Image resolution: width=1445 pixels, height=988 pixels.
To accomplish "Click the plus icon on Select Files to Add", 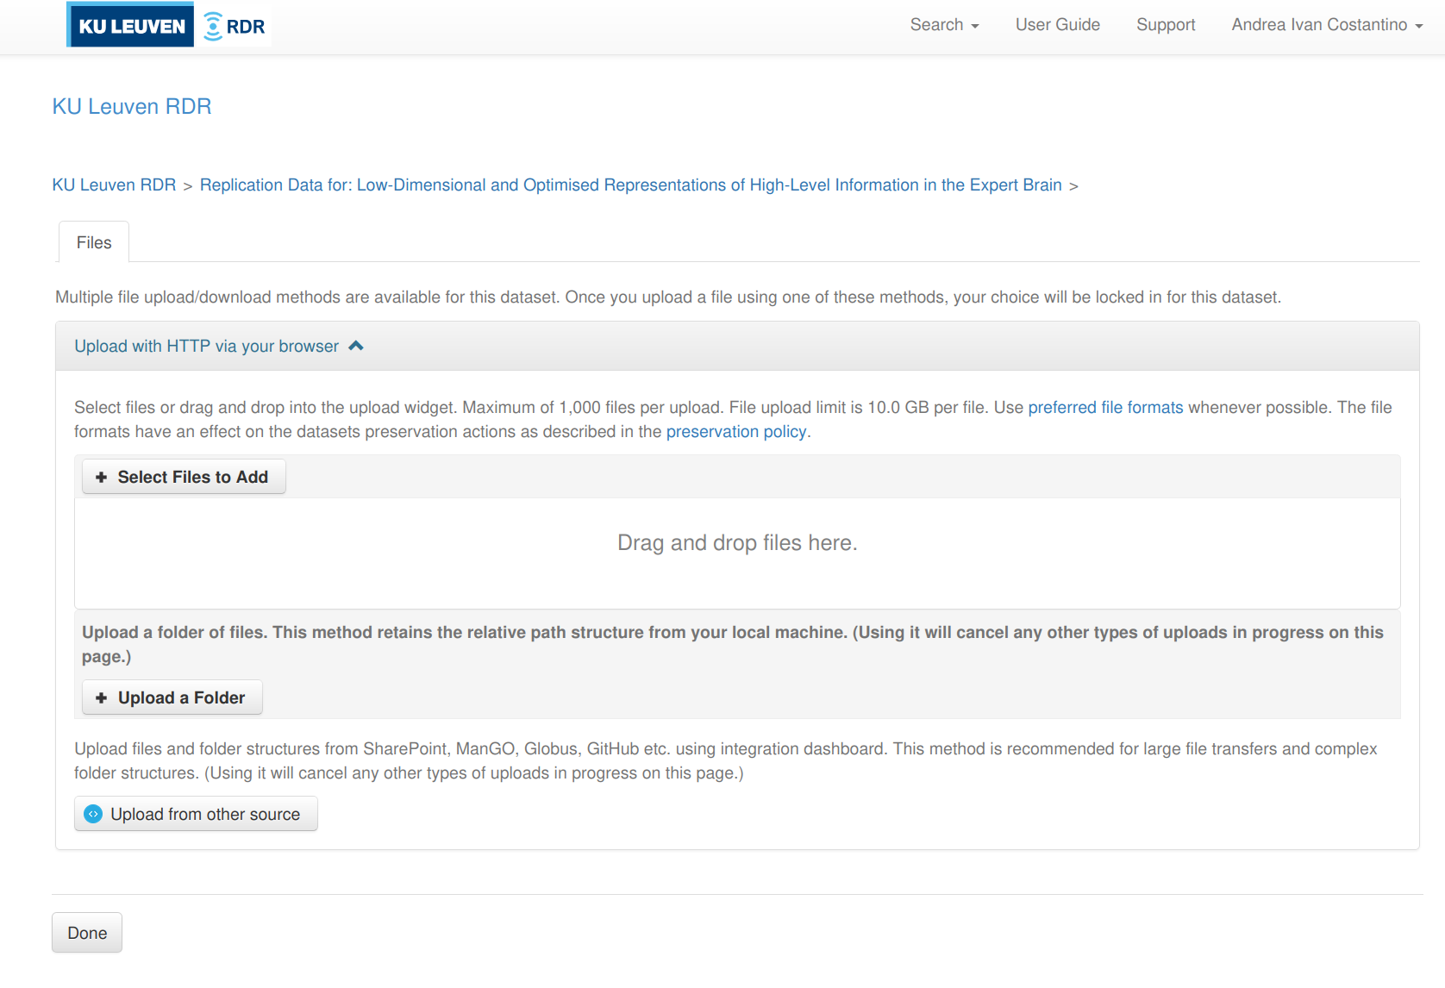I will click(101, 478).
